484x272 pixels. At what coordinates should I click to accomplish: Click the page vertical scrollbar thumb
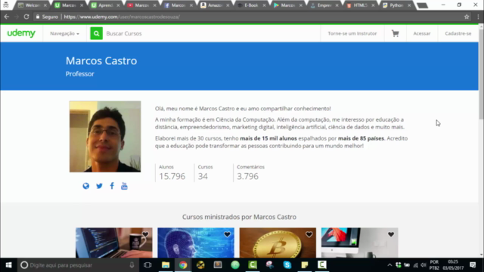481,73
